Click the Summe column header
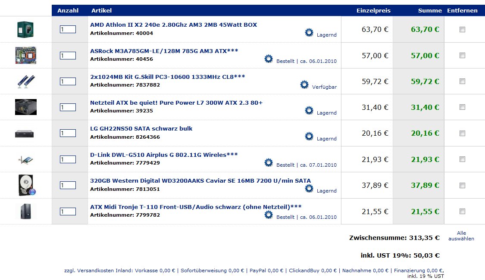Viewport: 485px width, 280px height. pyautogui.click(x=430, y=10)
